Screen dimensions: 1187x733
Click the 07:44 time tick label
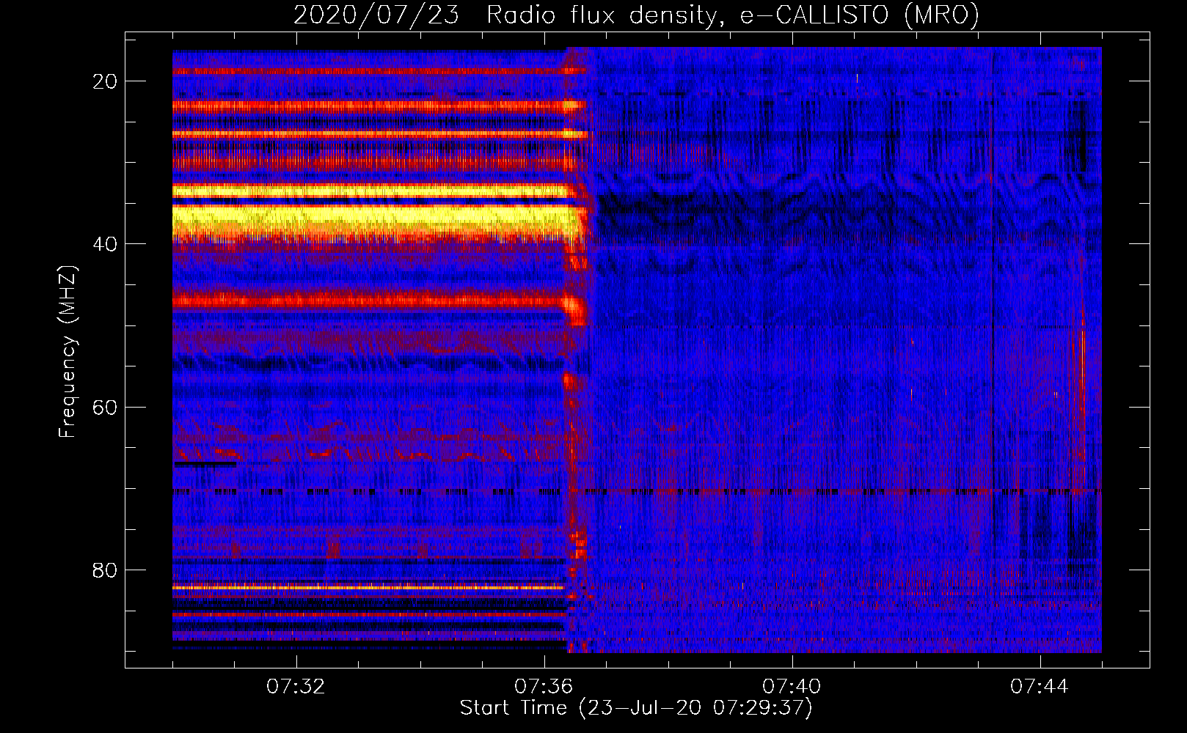1040,687
